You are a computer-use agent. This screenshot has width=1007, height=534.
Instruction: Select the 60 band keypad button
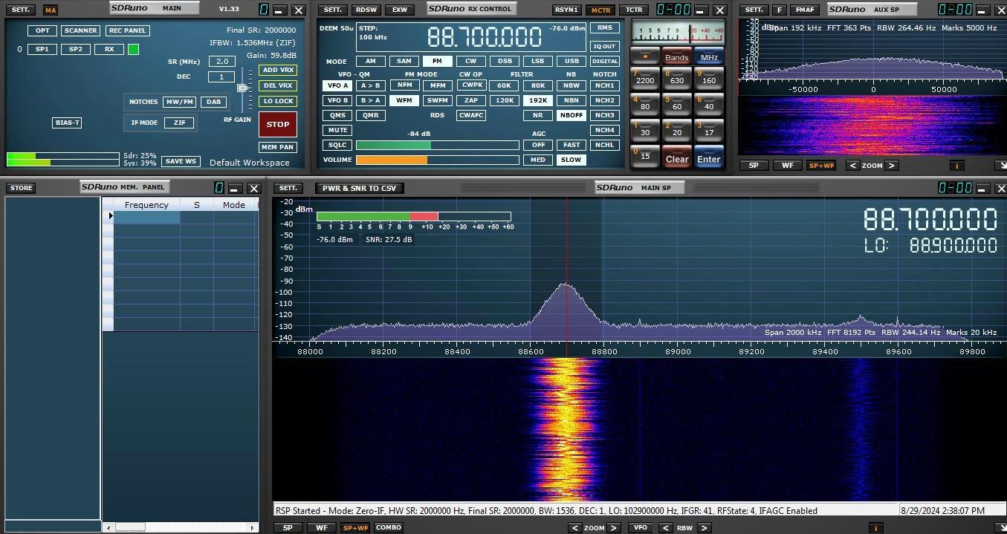click(x=677, y=105)
